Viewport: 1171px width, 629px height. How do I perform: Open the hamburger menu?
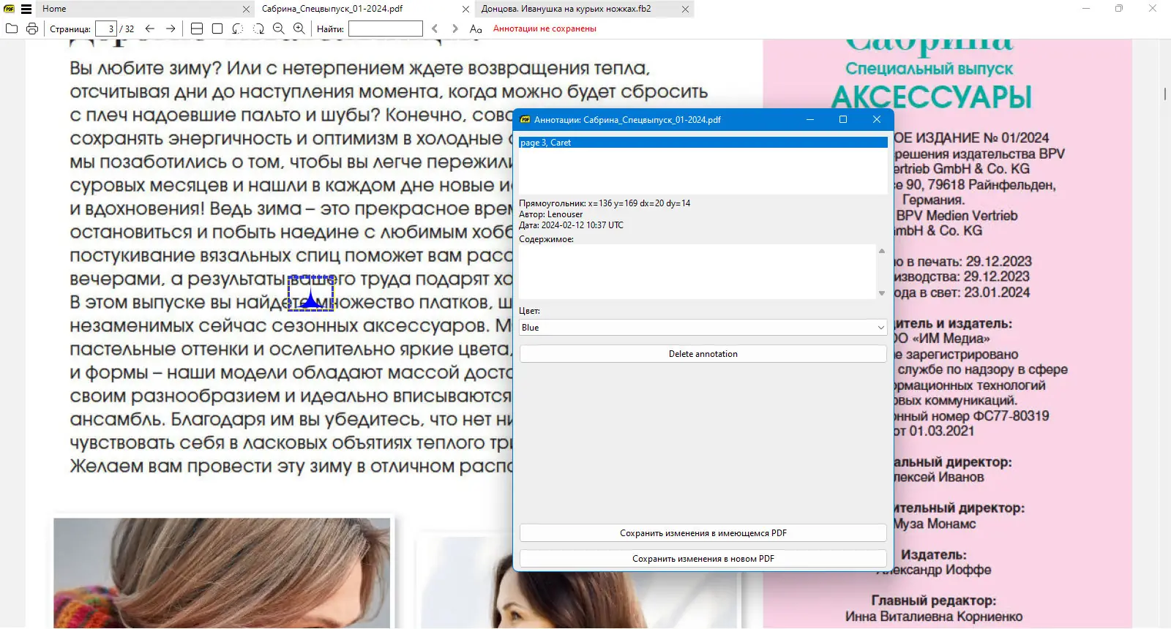26,9
